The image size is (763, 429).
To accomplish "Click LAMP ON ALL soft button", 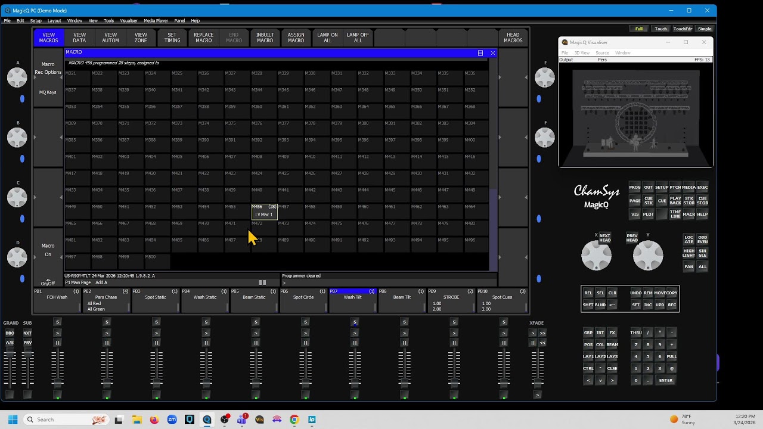I will click(327, 38).
